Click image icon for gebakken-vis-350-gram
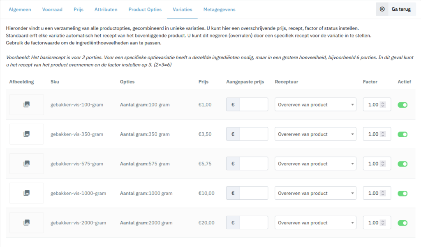The image size is (421, 247). (26, 134)
